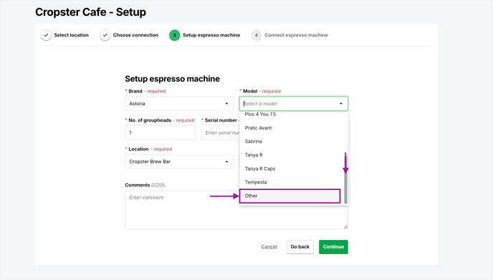
Task: Click the Location dropdown caret arrow
Action: (x=226, y=162)
